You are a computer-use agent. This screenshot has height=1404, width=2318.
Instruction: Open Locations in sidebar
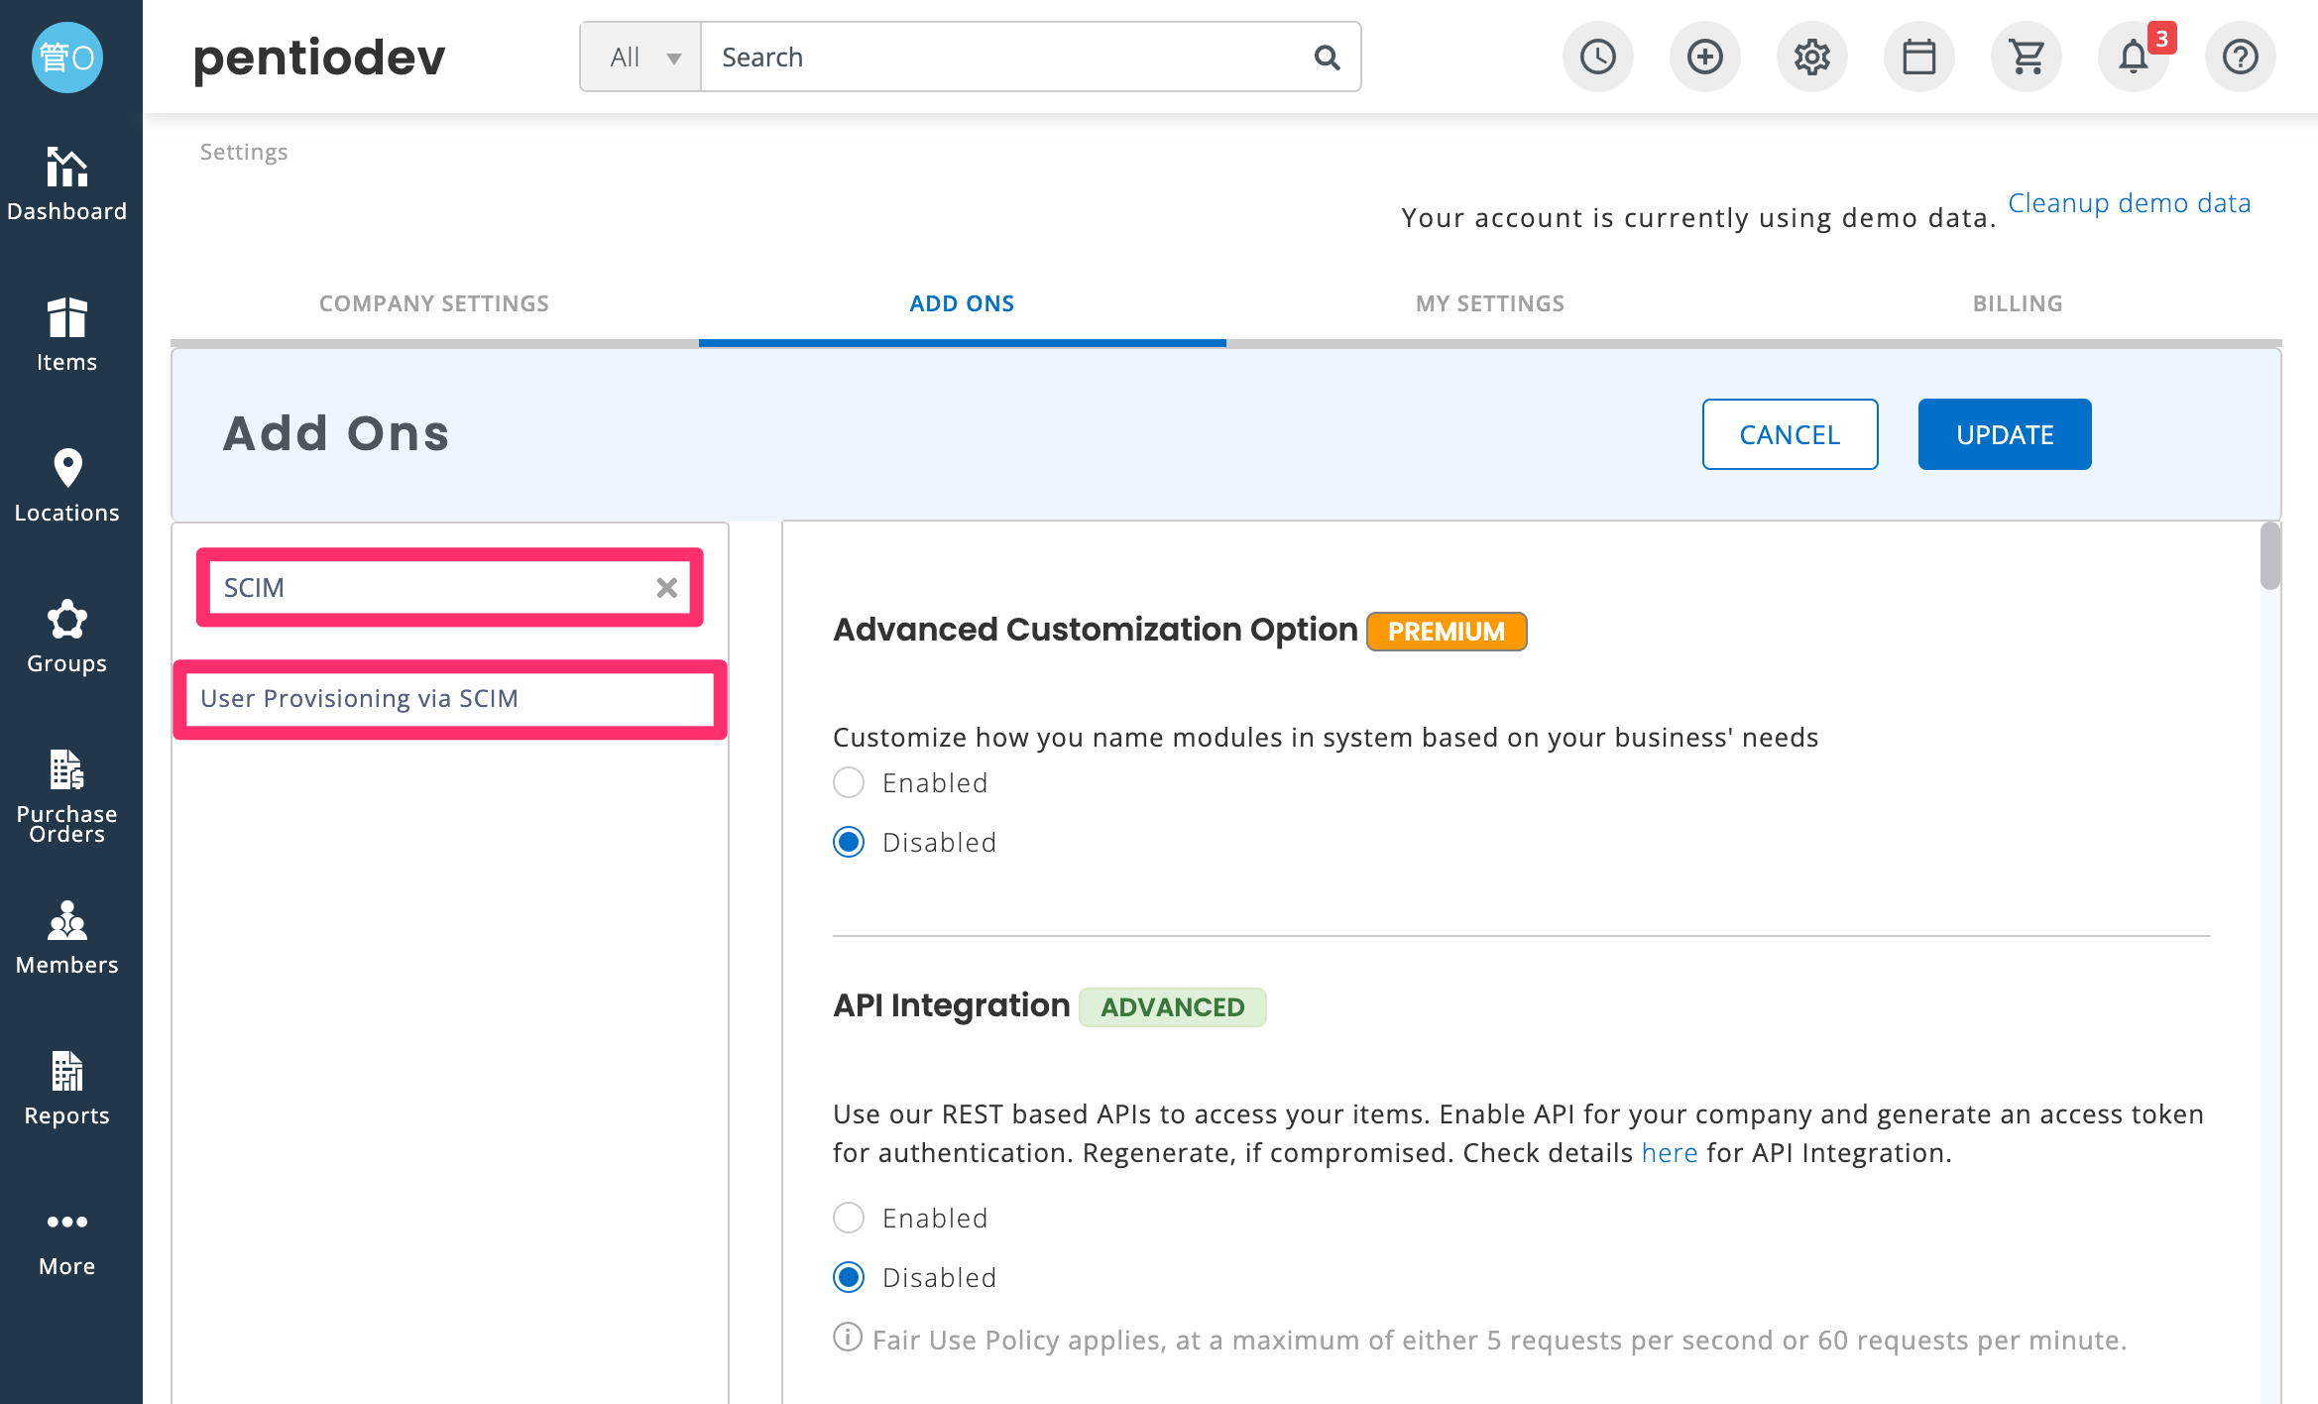point(67,486)
